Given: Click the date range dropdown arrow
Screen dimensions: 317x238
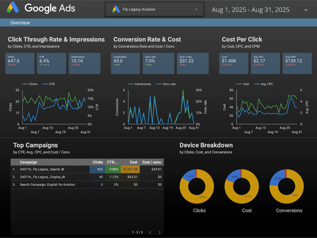Looking at the screenshot, I should (306, 10).
